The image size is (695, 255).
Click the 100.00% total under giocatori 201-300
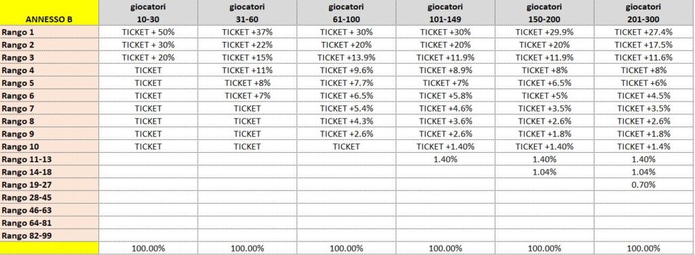[643, 248]
